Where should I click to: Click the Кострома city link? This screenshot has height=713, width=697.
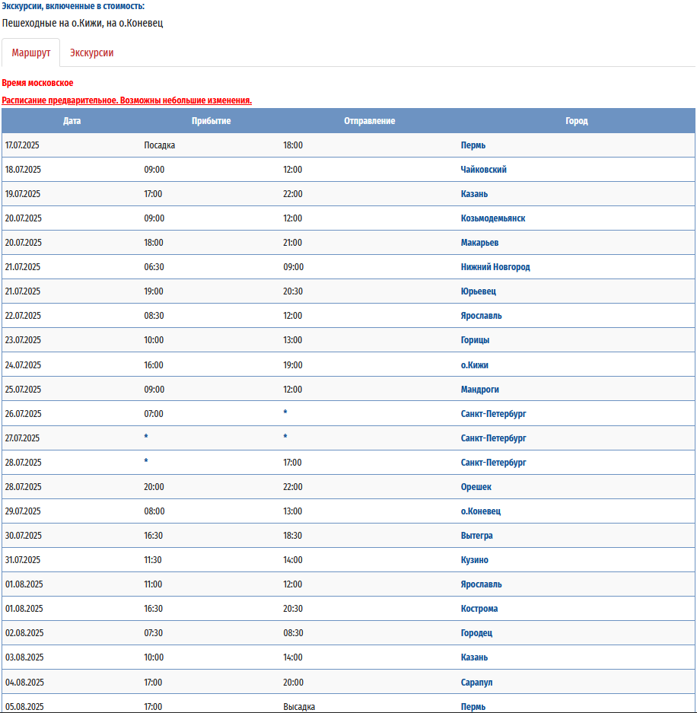click(x=479, y=609)
